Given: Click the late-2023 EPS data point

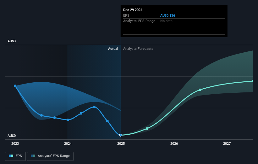Looking at the screenshot, I should tap(54, 118).
